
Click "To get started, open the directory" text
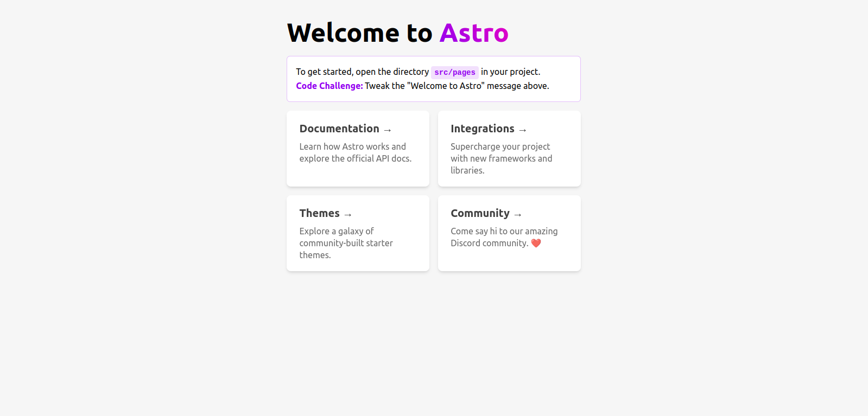tap(363, 72)
